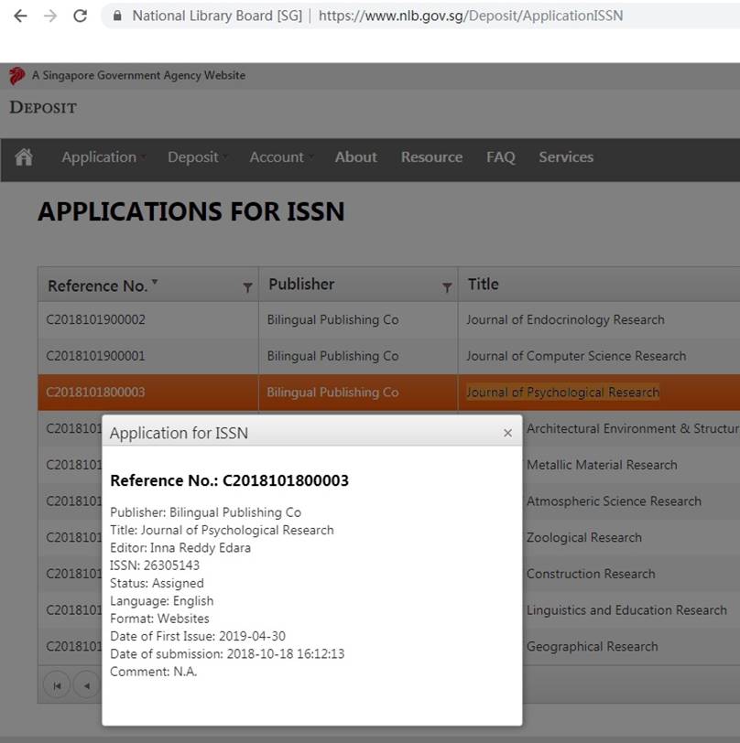Go back using browser back arrow
Viewport: 740px width, 743px height.
[20, 16]
